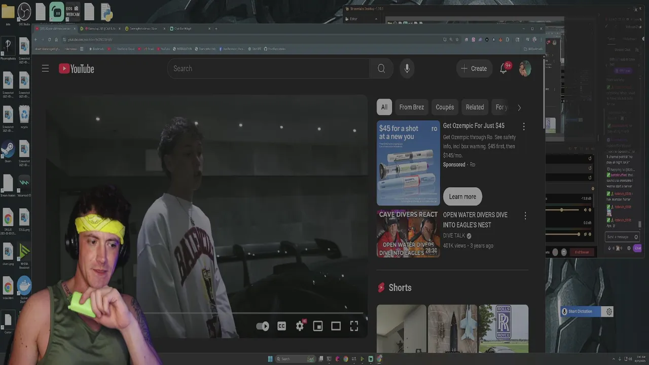Open the Steam desktop icon
The image size is (649, 365).
coord(8,152)
